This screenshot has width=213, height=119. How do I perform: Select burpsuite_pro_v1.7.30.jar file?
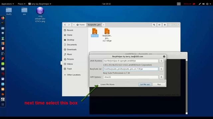coord(107,35)
